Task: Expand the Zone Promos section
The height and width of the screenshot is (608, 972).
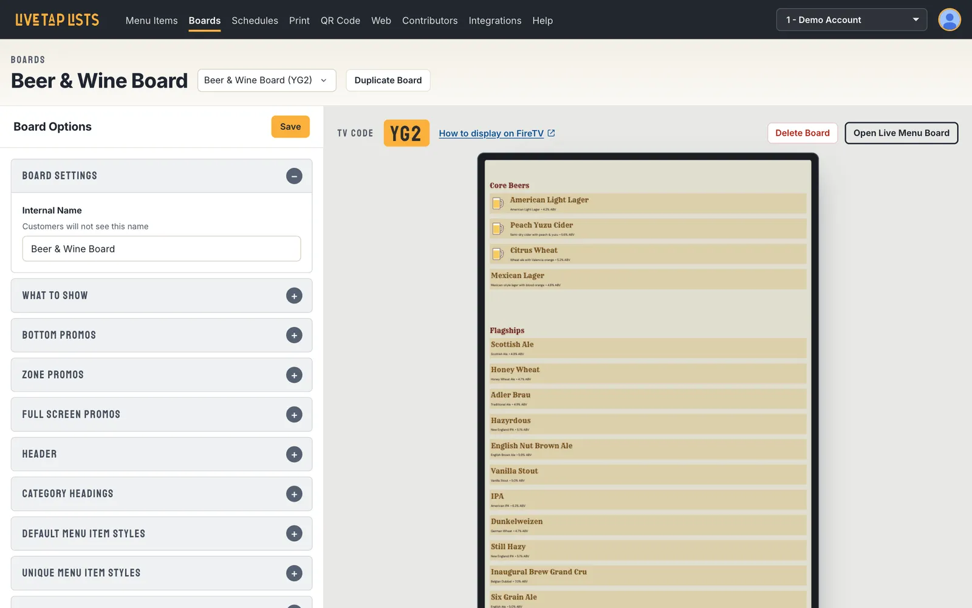Action: coord(294,375)
